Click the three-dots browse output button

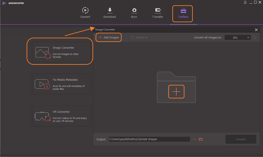194,139
